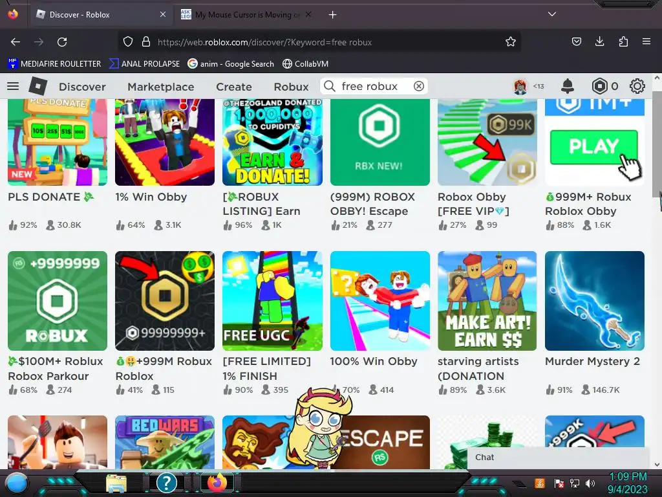
Task: Open the user avatar profile icon
Action: coord(520,86)
